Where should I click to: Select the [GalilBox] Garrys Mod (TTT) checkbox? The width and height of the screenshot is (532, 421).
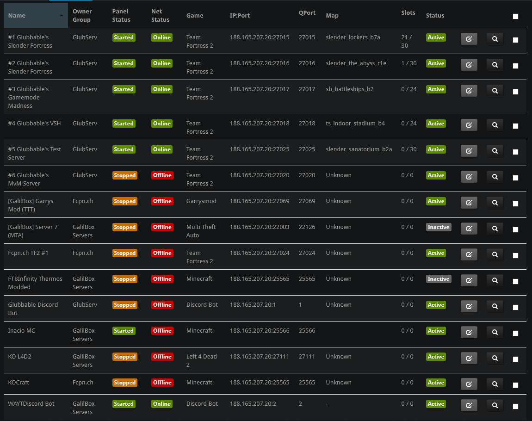515,204
